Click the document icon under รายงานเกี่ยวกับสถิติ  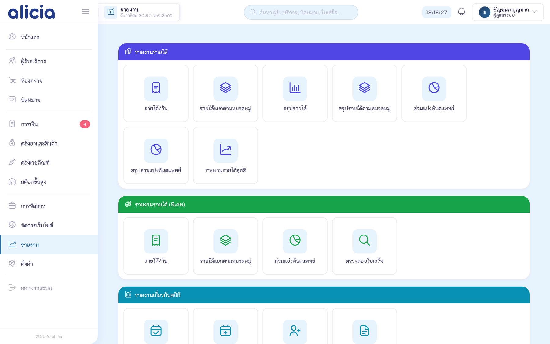tap(365, 331)
